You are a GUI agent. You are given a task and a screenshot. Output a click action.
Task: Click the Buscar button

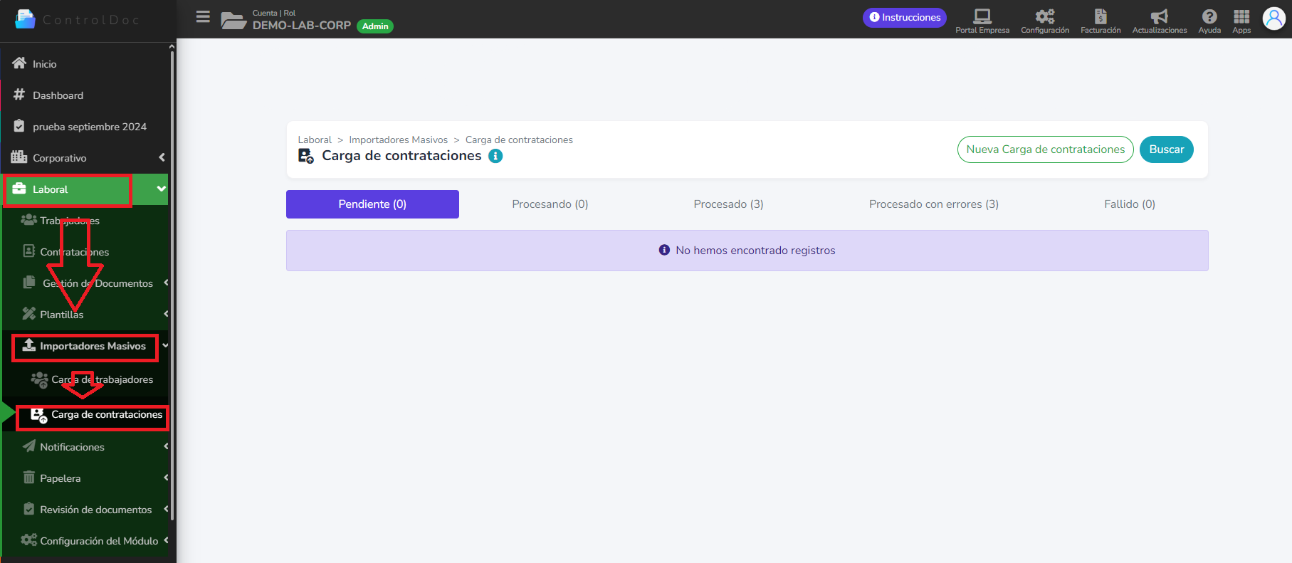click(1167, 149)
